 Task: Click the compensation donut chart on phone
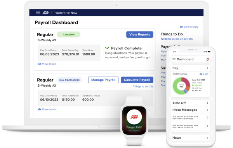tap(181, 86)
